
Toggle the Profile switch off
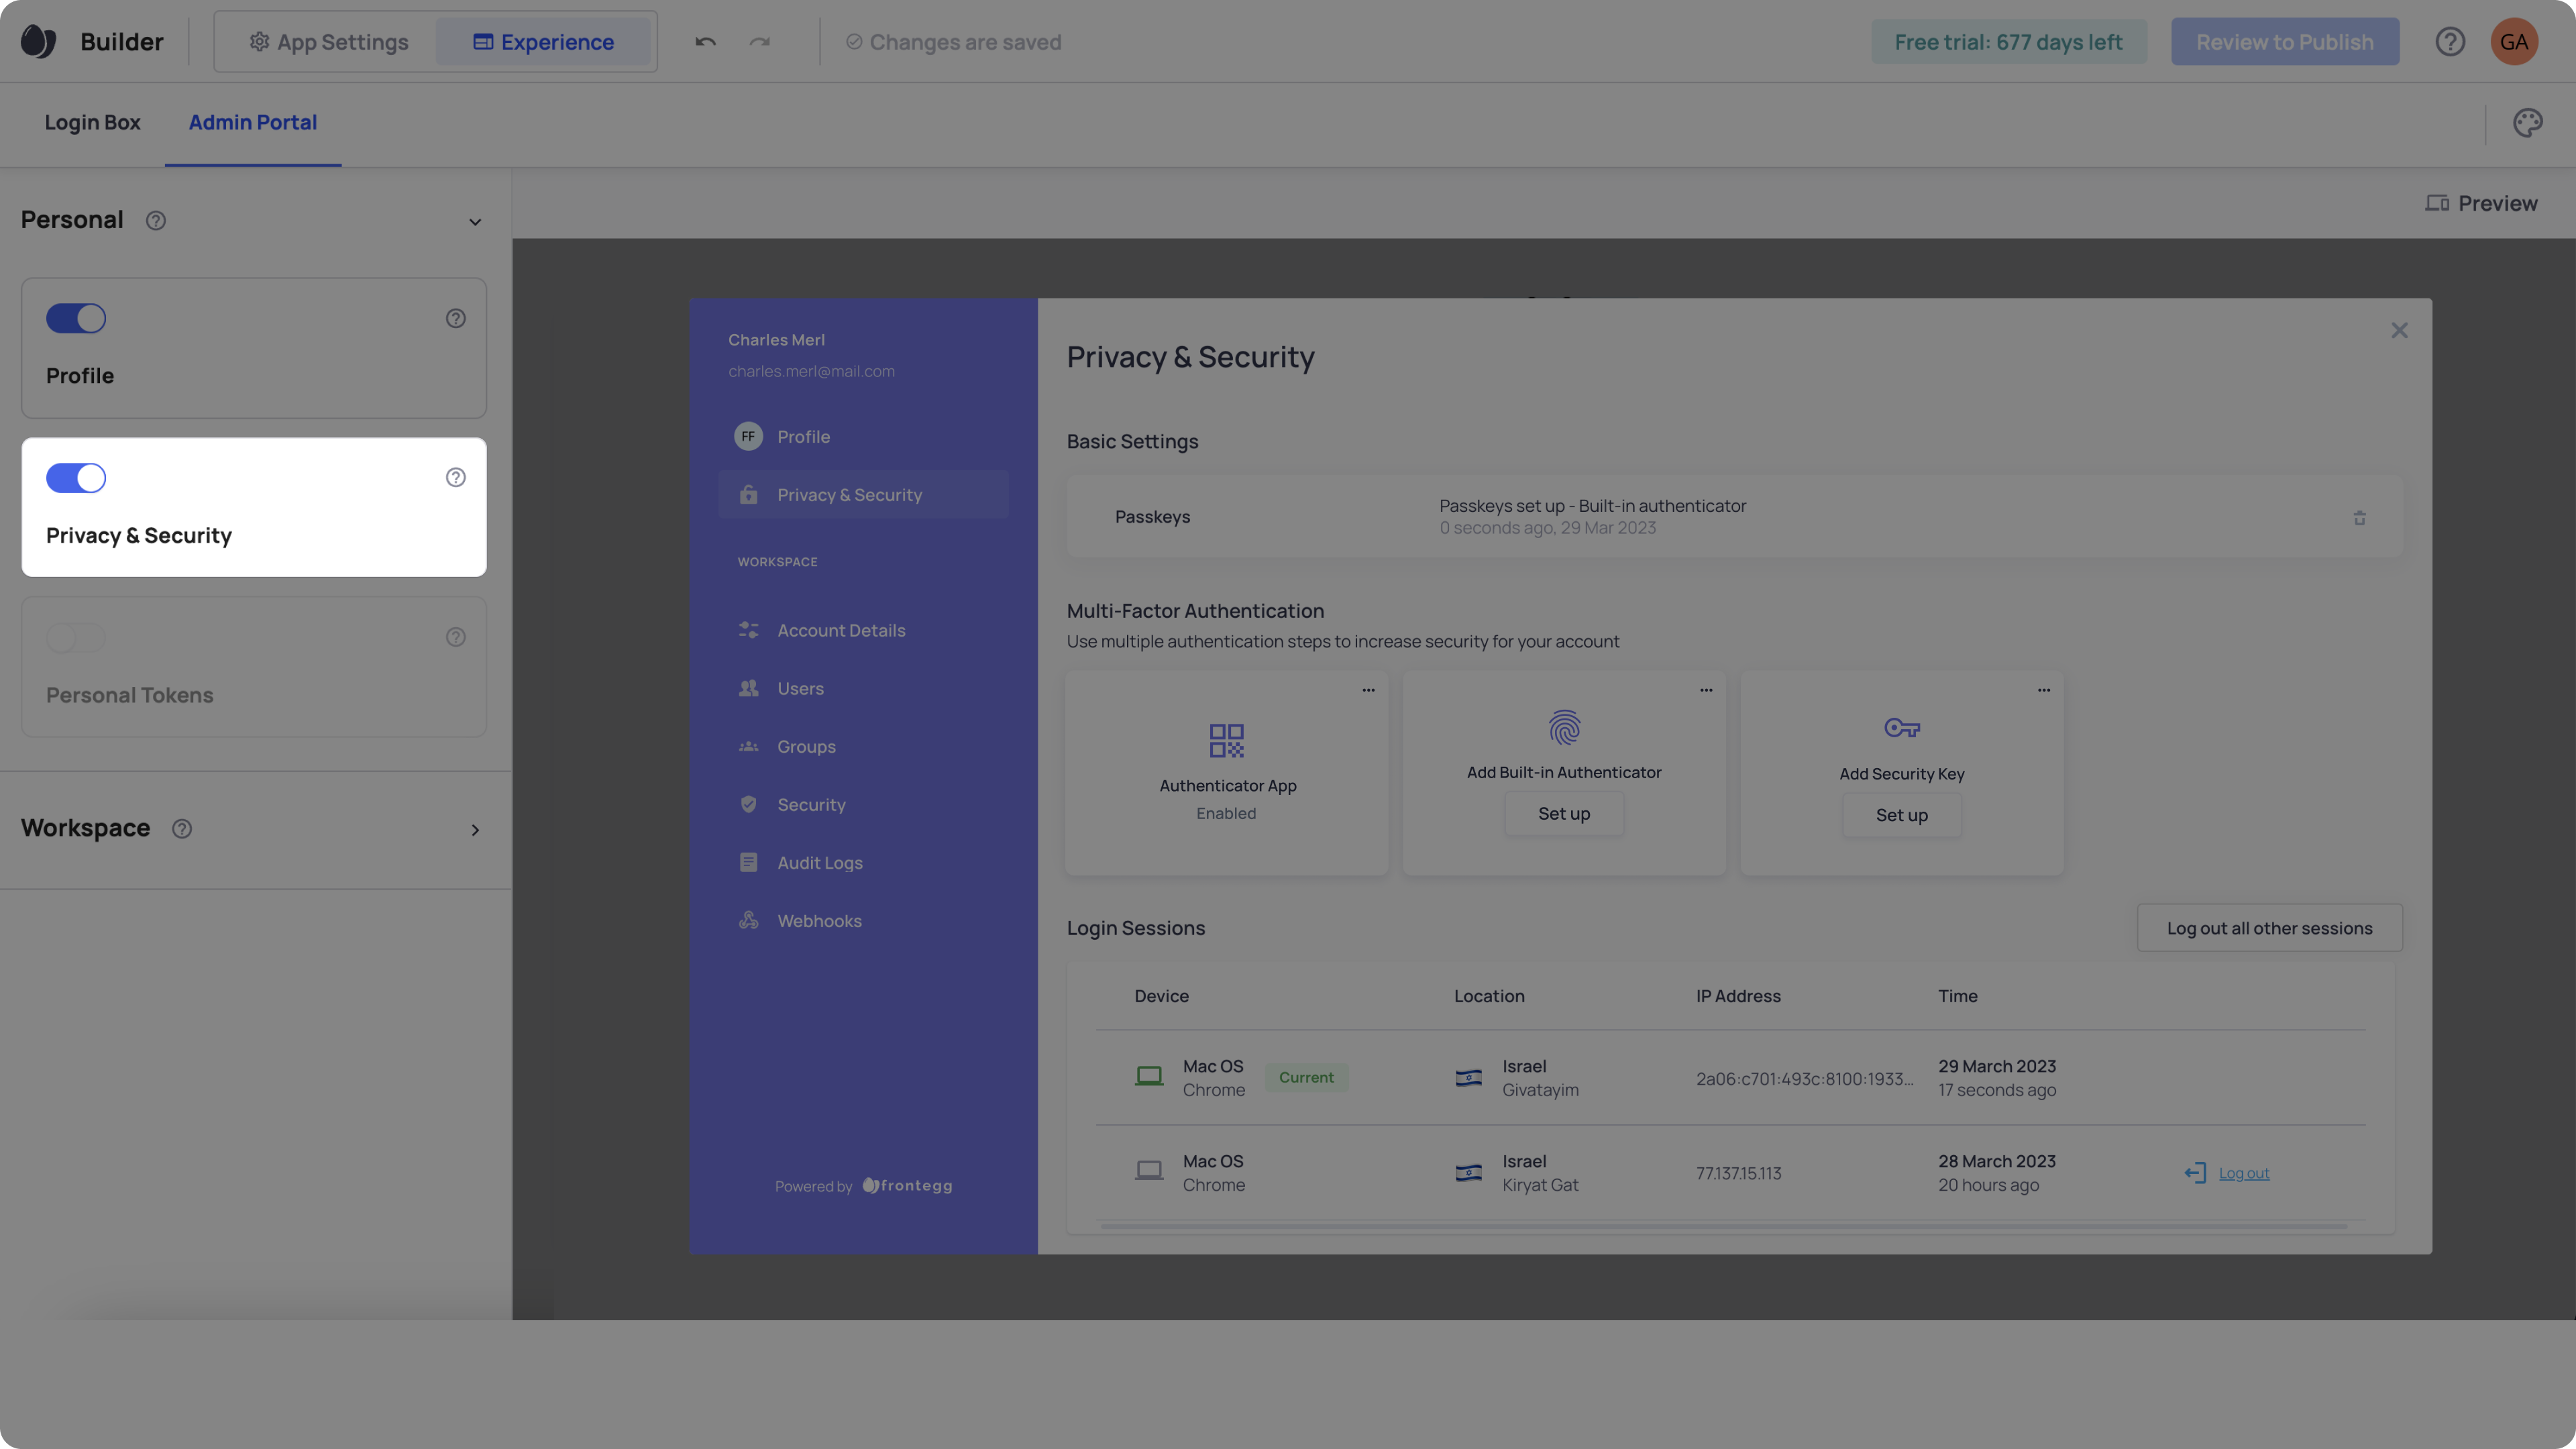pos(76,319)
